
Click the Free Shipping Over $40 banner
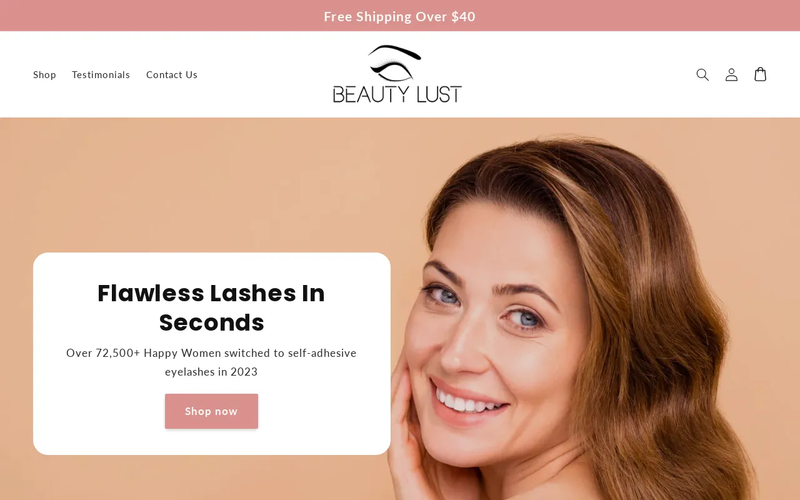point(400,16)
